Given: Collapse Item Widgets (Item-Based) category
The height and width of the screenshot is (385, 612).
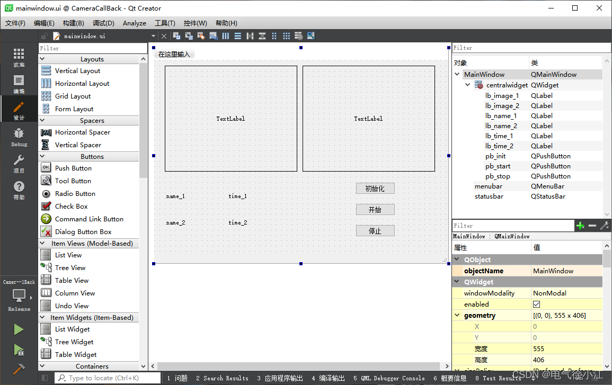Looking at the screenshot, I should [x=42, y=317].
